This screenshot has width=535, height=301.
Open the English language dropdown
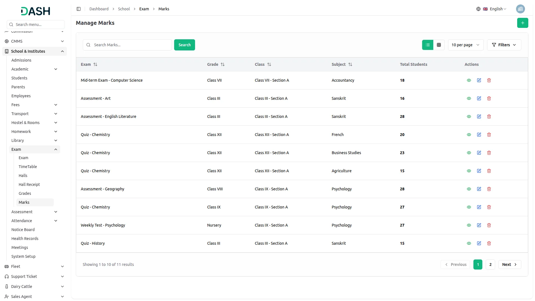coord(497,9)
